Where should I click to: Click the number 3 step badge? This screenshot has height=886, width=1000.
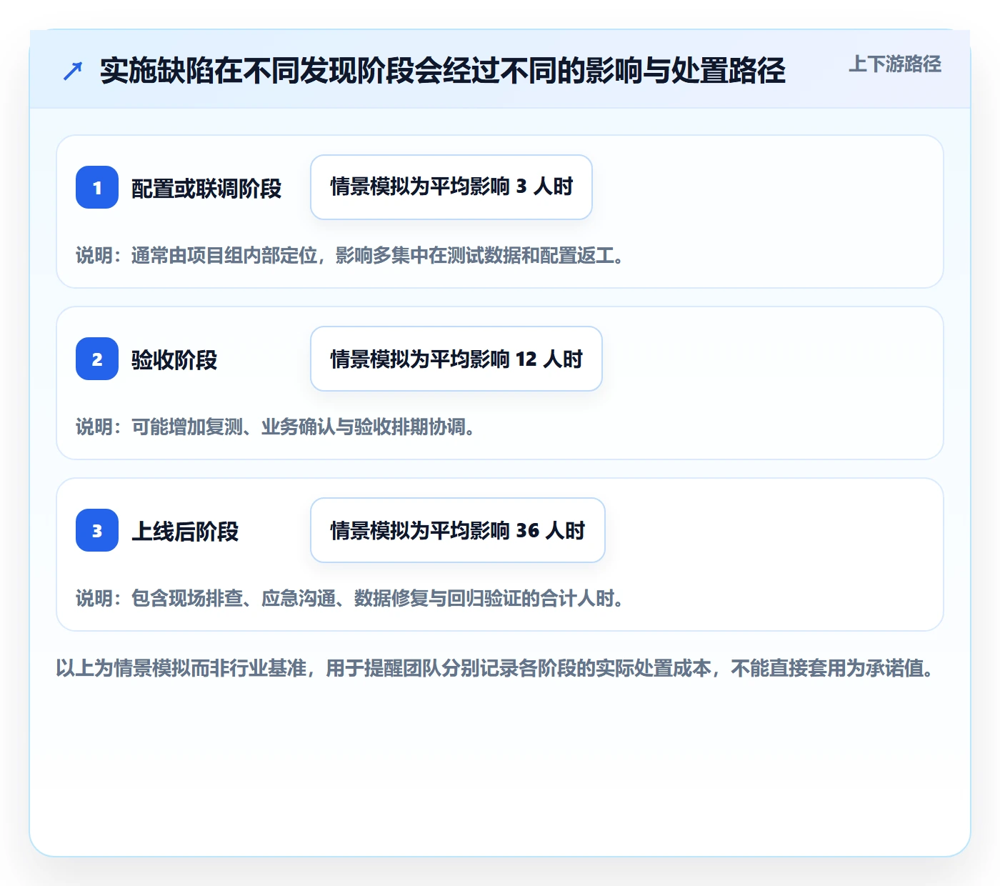[x=97, y=530]
